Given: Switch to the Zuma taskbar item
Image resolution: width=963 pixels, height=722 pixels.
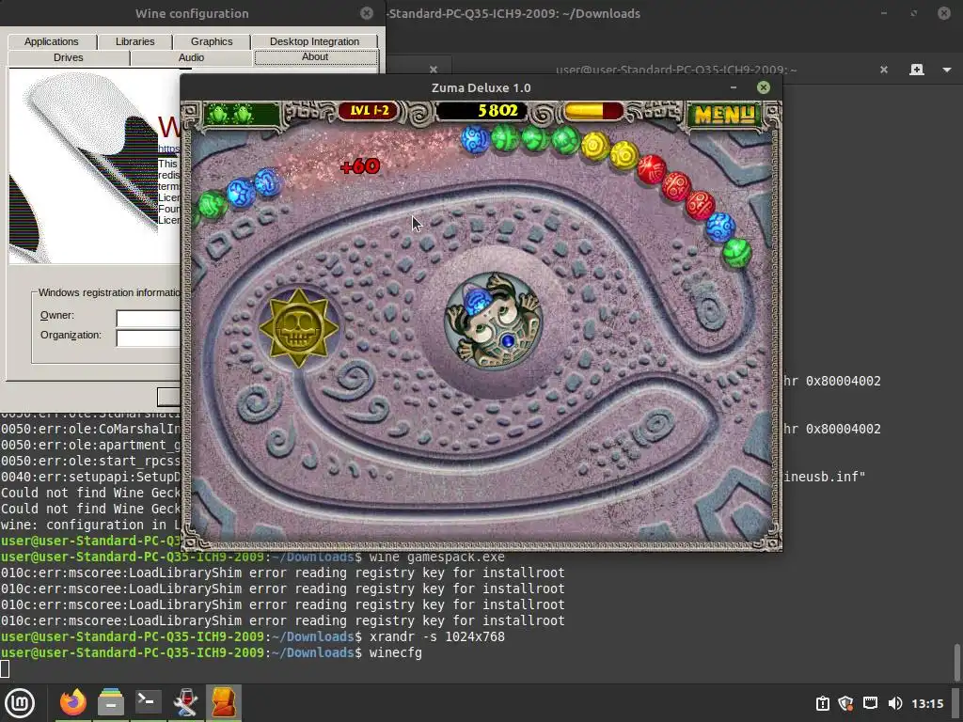Looking at the screenshot, I should click(x=224, y=702).
